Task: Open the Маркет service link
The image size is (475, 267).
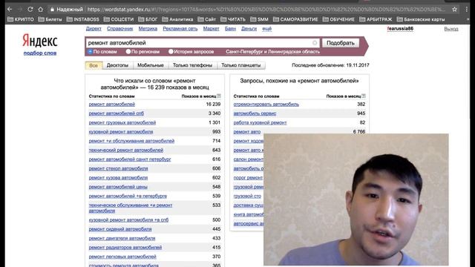Action: click(x=211, y=29)
